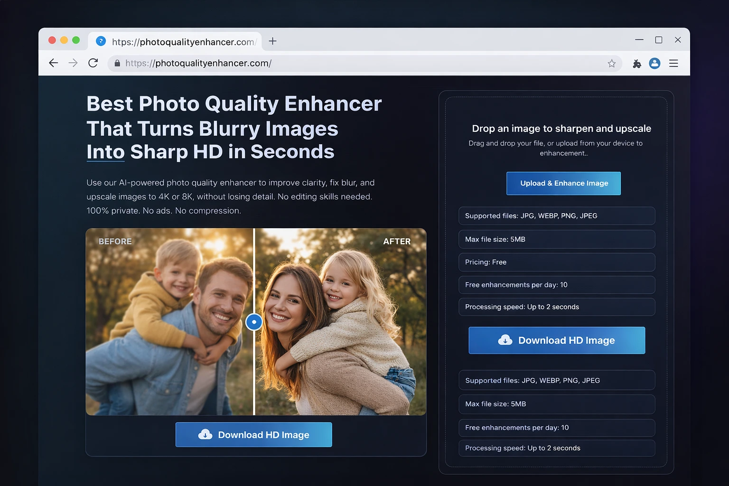This screenshot has width=729, height=486.
Task: Open the extensions puzzle icon
Action: 637,64
